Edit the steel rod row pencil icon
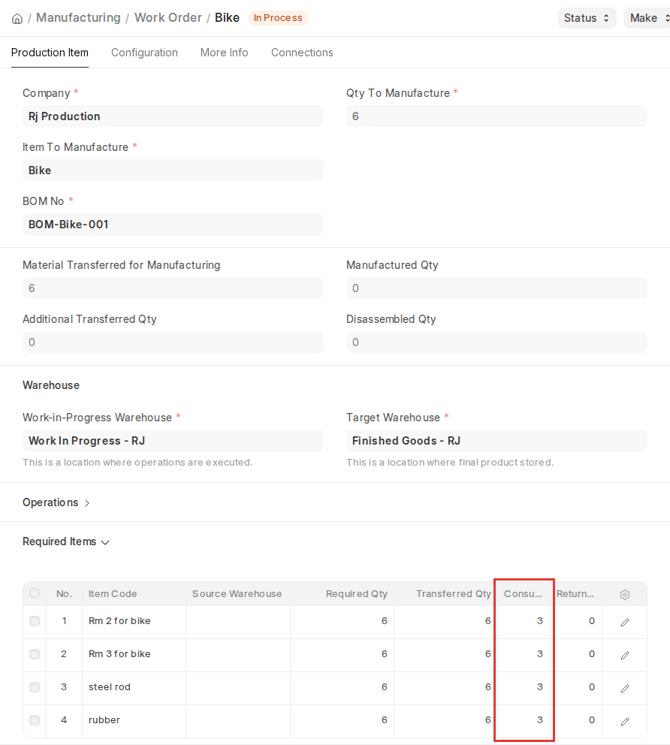Viewport: 670px width, 745px height. tap(625, 688)
